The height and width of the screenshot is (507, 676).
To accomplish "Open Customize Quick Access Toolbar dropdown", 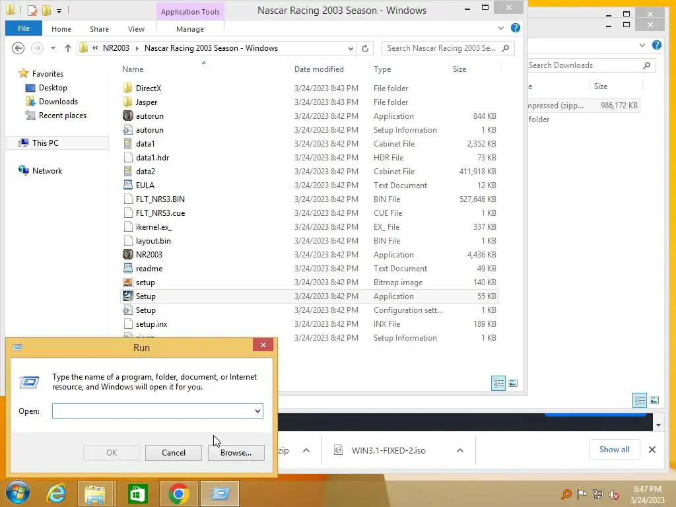I will point(59,11).
